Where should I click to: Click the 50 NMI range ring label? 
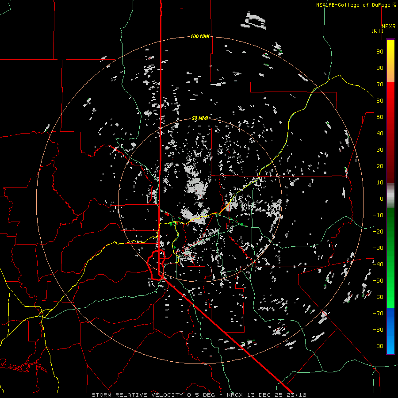pos(200,118)
